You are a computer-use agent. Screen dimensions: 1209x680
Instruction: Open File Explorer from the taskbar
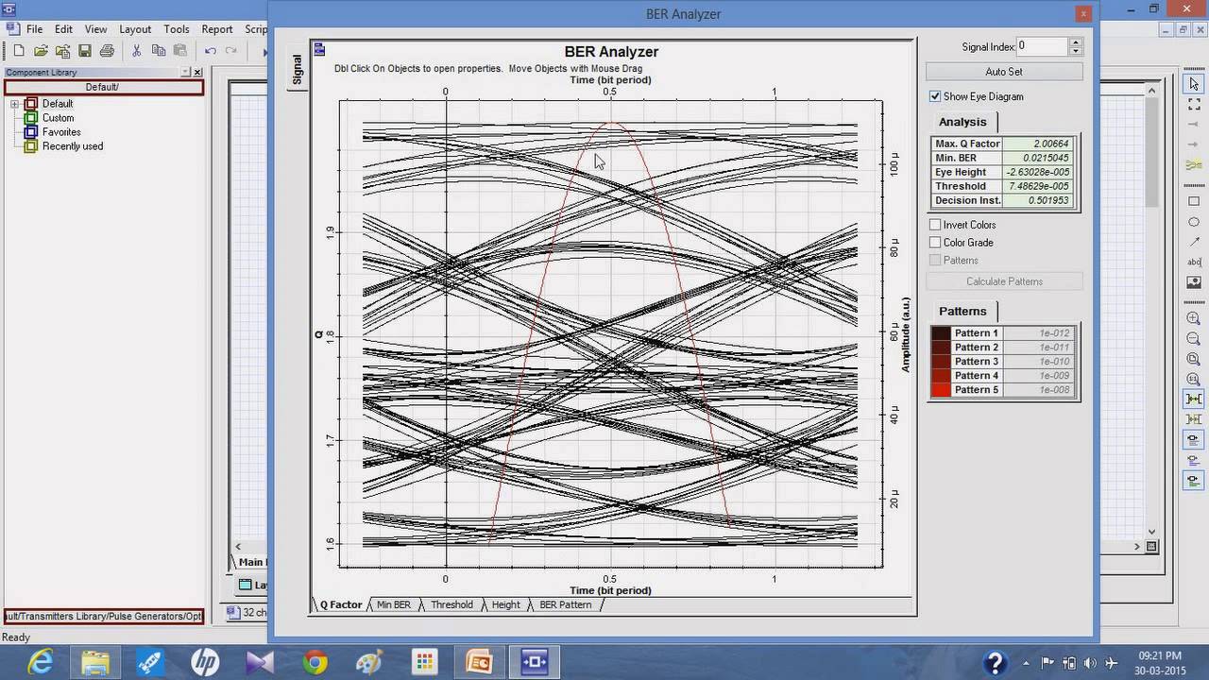point(94,662)
